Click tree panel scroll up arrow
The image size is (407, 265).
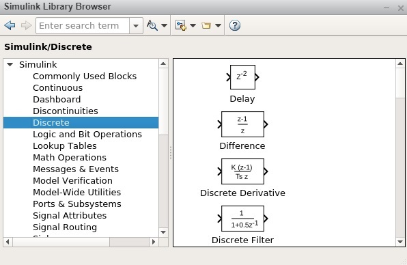pyautogui.click(x=163, y=64)
